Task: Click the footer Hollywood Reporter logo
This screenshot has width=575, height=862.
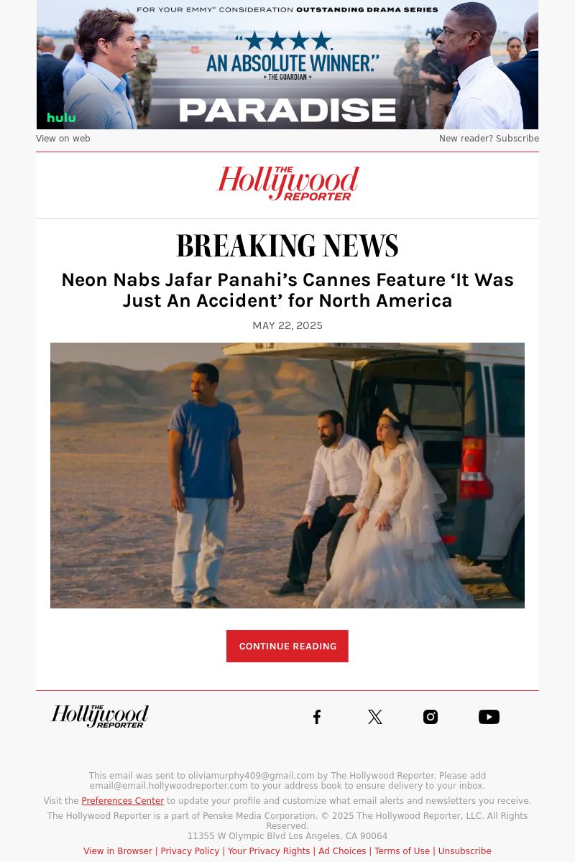Action: coord(100,716)
